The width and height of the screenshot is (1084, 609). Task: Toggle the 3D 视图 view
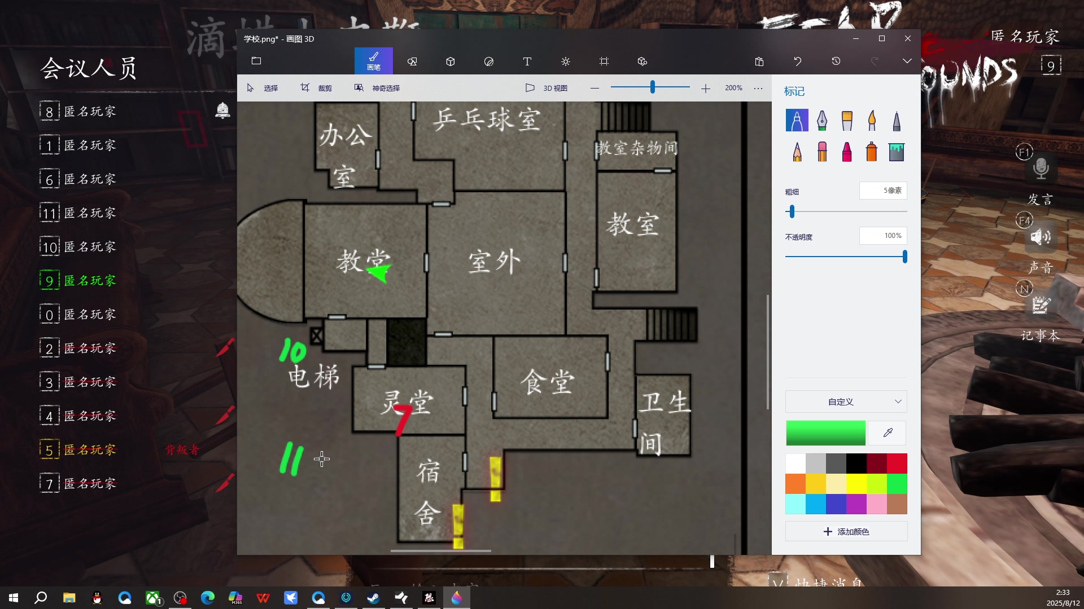(547, 88)
